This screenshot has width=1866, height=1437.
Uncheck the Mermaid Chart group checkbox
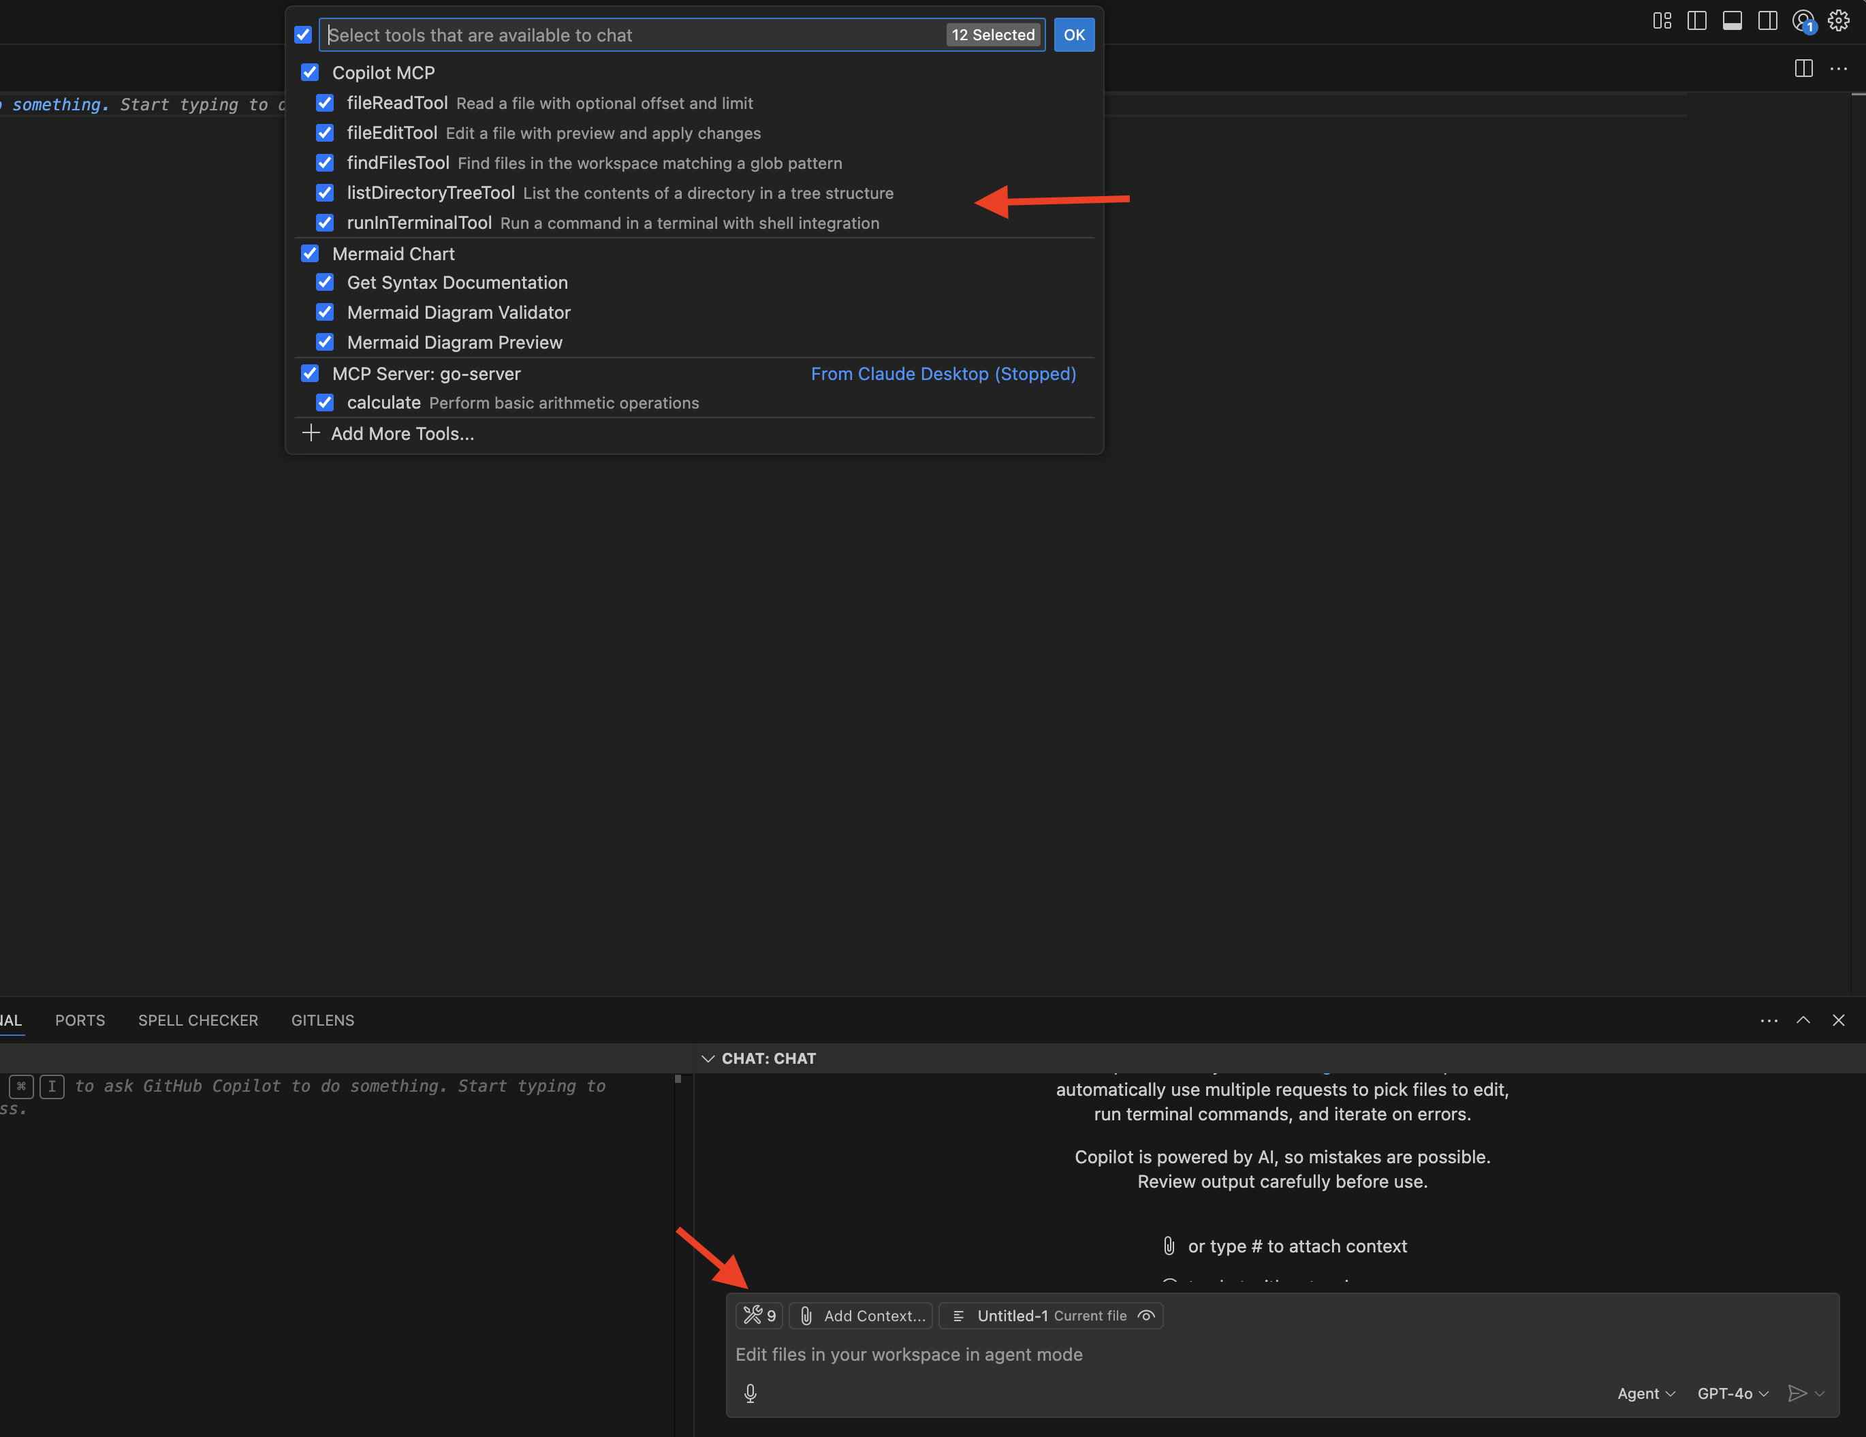point(310,254)
